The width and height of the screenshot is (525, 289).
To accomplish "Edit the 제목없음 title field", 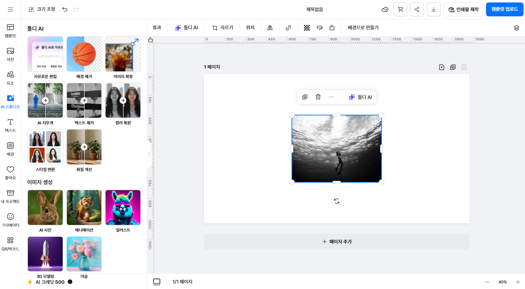I will (x=315, y=9).
